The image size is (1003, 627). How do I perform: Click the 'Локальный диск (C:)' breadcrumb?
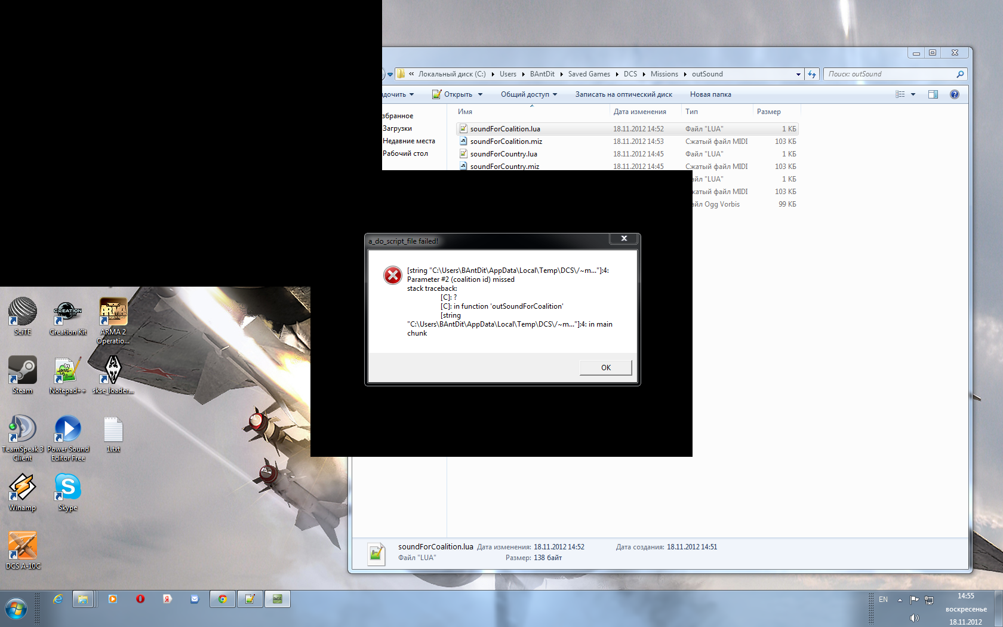452,74
